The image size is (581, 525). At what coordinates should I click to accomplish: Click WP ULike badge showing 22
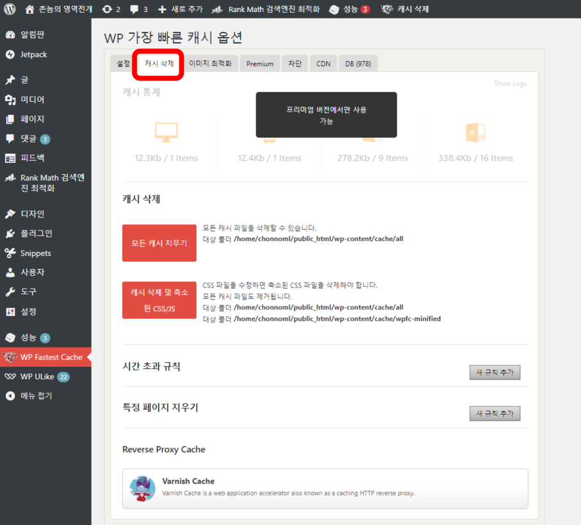[x=64, y=377]
